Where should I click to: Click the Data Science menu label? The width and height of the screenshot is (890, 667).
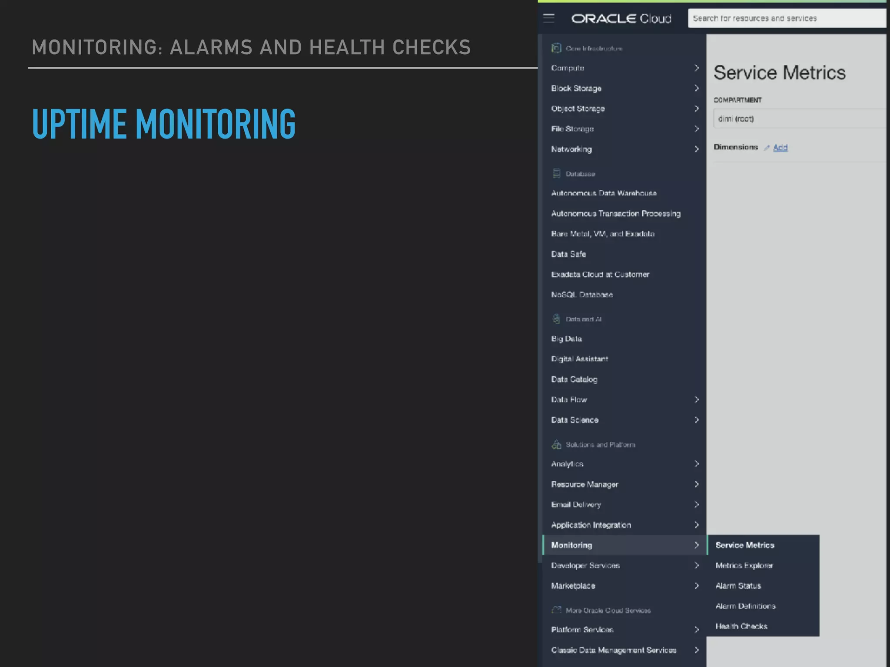[x=575, y=420]
